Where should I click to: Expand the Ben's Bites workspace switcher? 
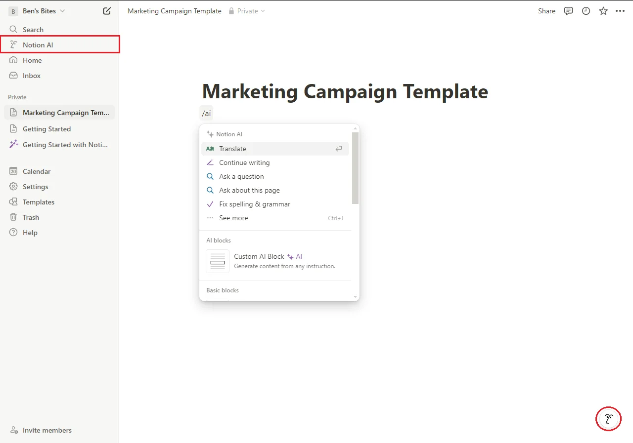tap(62, 11)
